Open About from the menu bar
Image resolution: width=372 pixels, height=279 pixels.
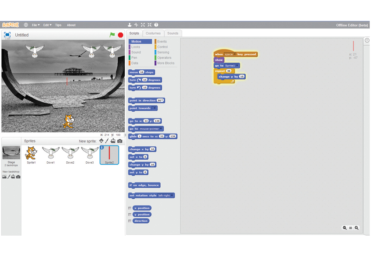(x=71, y=25)
